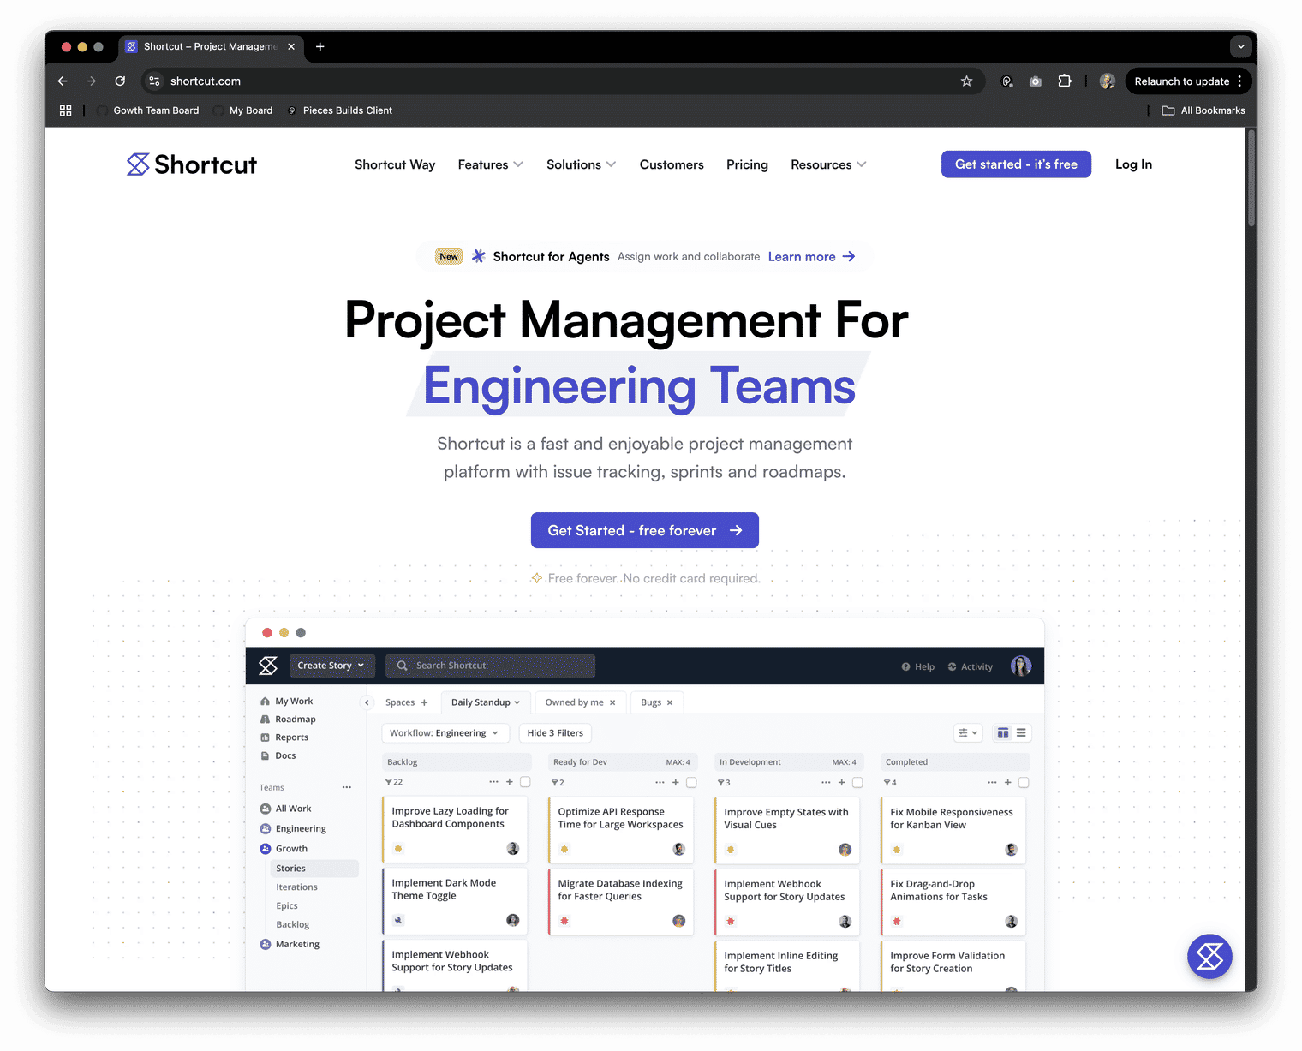Open the Ready for Dev column three-dot menu

[660, 782]
